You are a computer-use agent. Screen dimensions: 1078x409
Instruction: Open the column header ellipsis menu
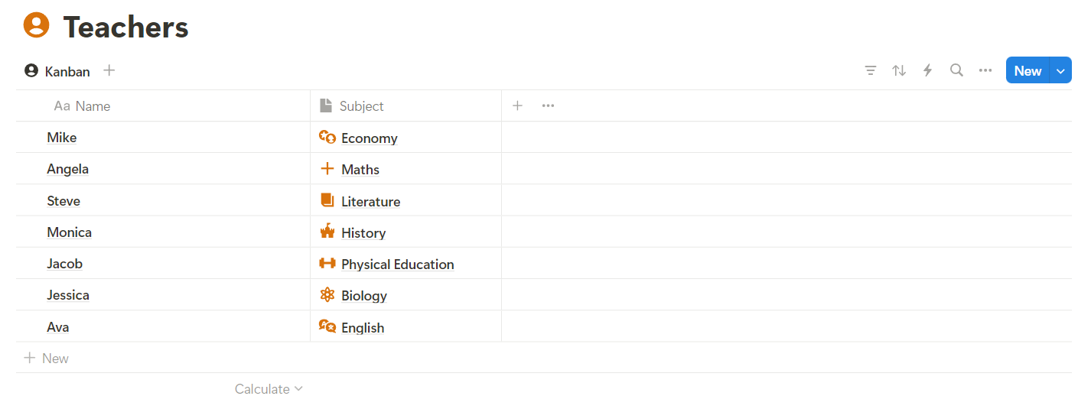(548, 105)
